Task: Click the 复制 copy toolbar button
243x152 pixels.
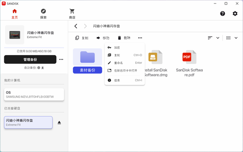Action: pyautogui.click(x=82, y=38)
